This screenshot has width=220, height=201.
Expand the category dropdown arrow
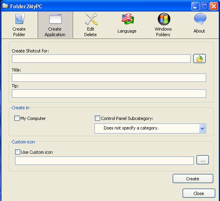[202, 128]
